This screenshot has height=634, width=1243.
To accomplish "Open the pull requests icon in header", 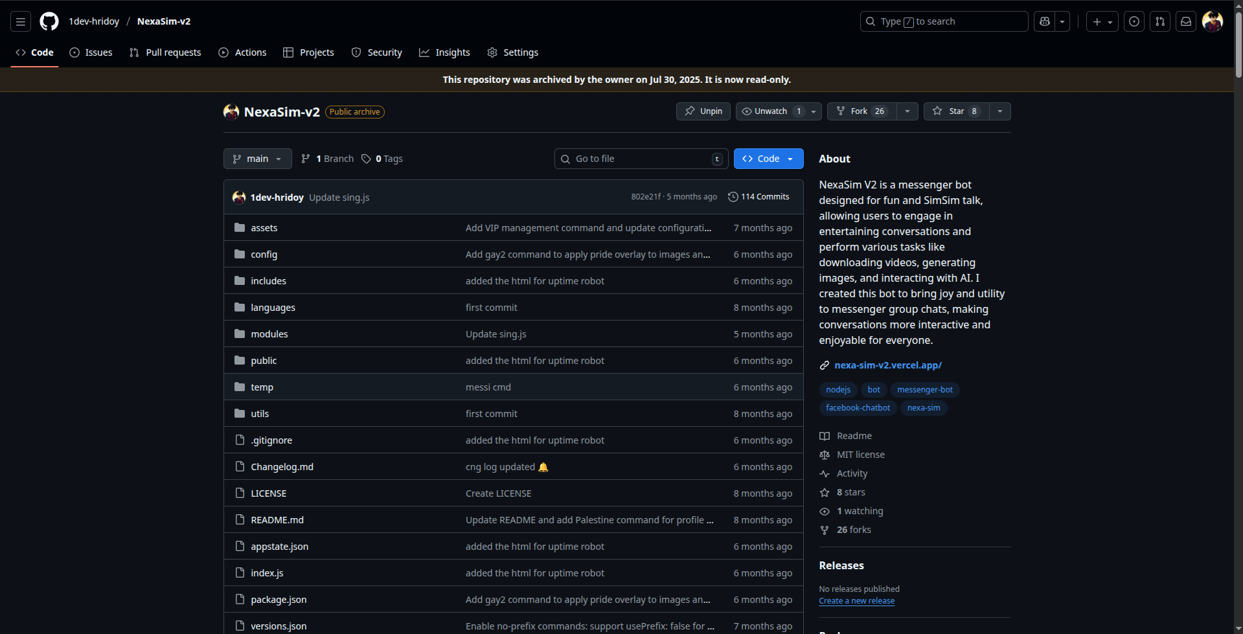I will click(x=1159, y=21).
